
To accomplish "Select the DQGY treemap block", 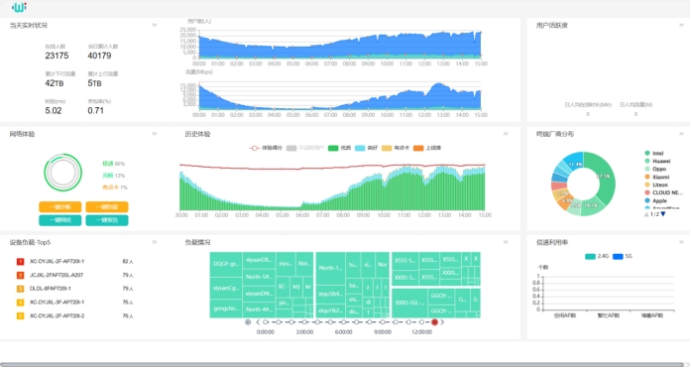I will (226, 265).
